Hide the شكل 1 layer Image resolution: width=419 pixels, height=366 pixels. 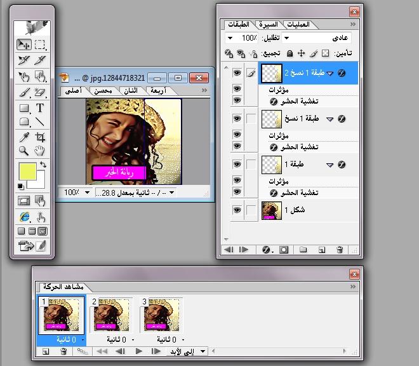point(237,210)
